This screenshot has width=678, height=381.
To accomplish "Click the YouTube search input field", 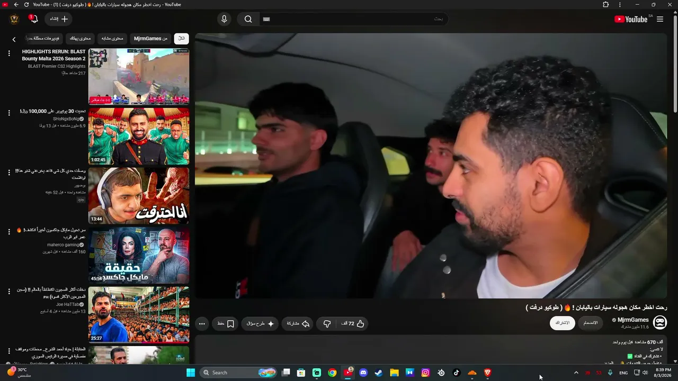I will 354,19.
